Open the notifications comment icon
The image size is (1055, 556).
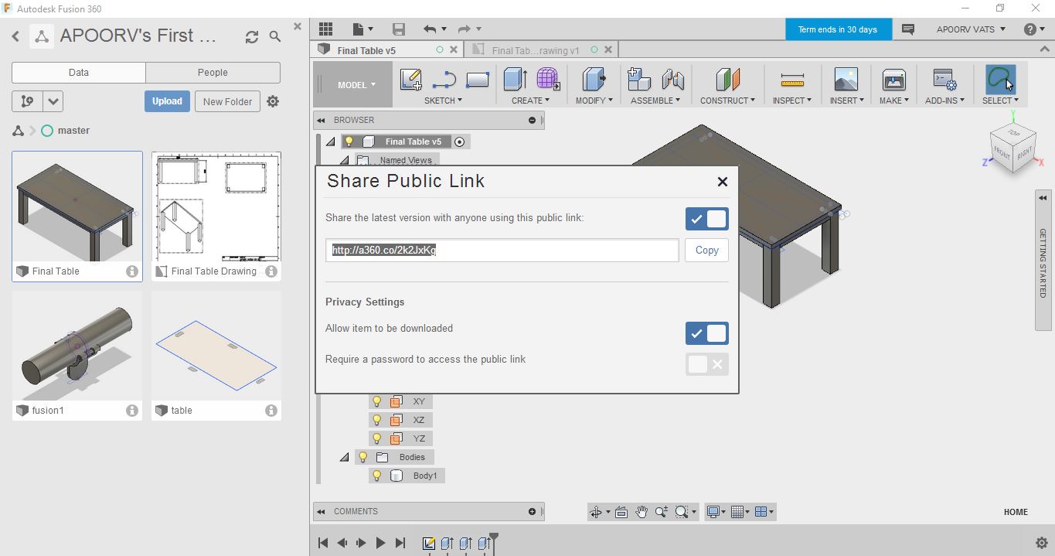pos(908,29)
